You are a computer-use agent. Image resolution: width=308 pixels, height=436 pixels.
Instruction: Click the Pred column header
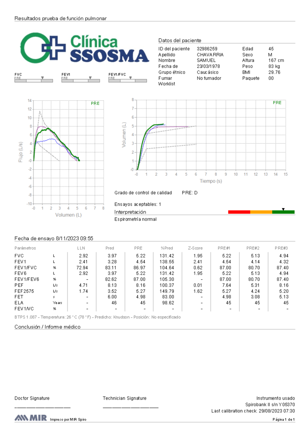tap(110, 248)
